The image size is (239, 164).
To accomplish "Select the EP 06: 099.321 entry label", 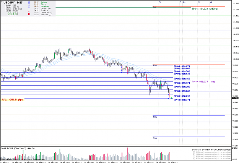I will (x=182, y=83).
